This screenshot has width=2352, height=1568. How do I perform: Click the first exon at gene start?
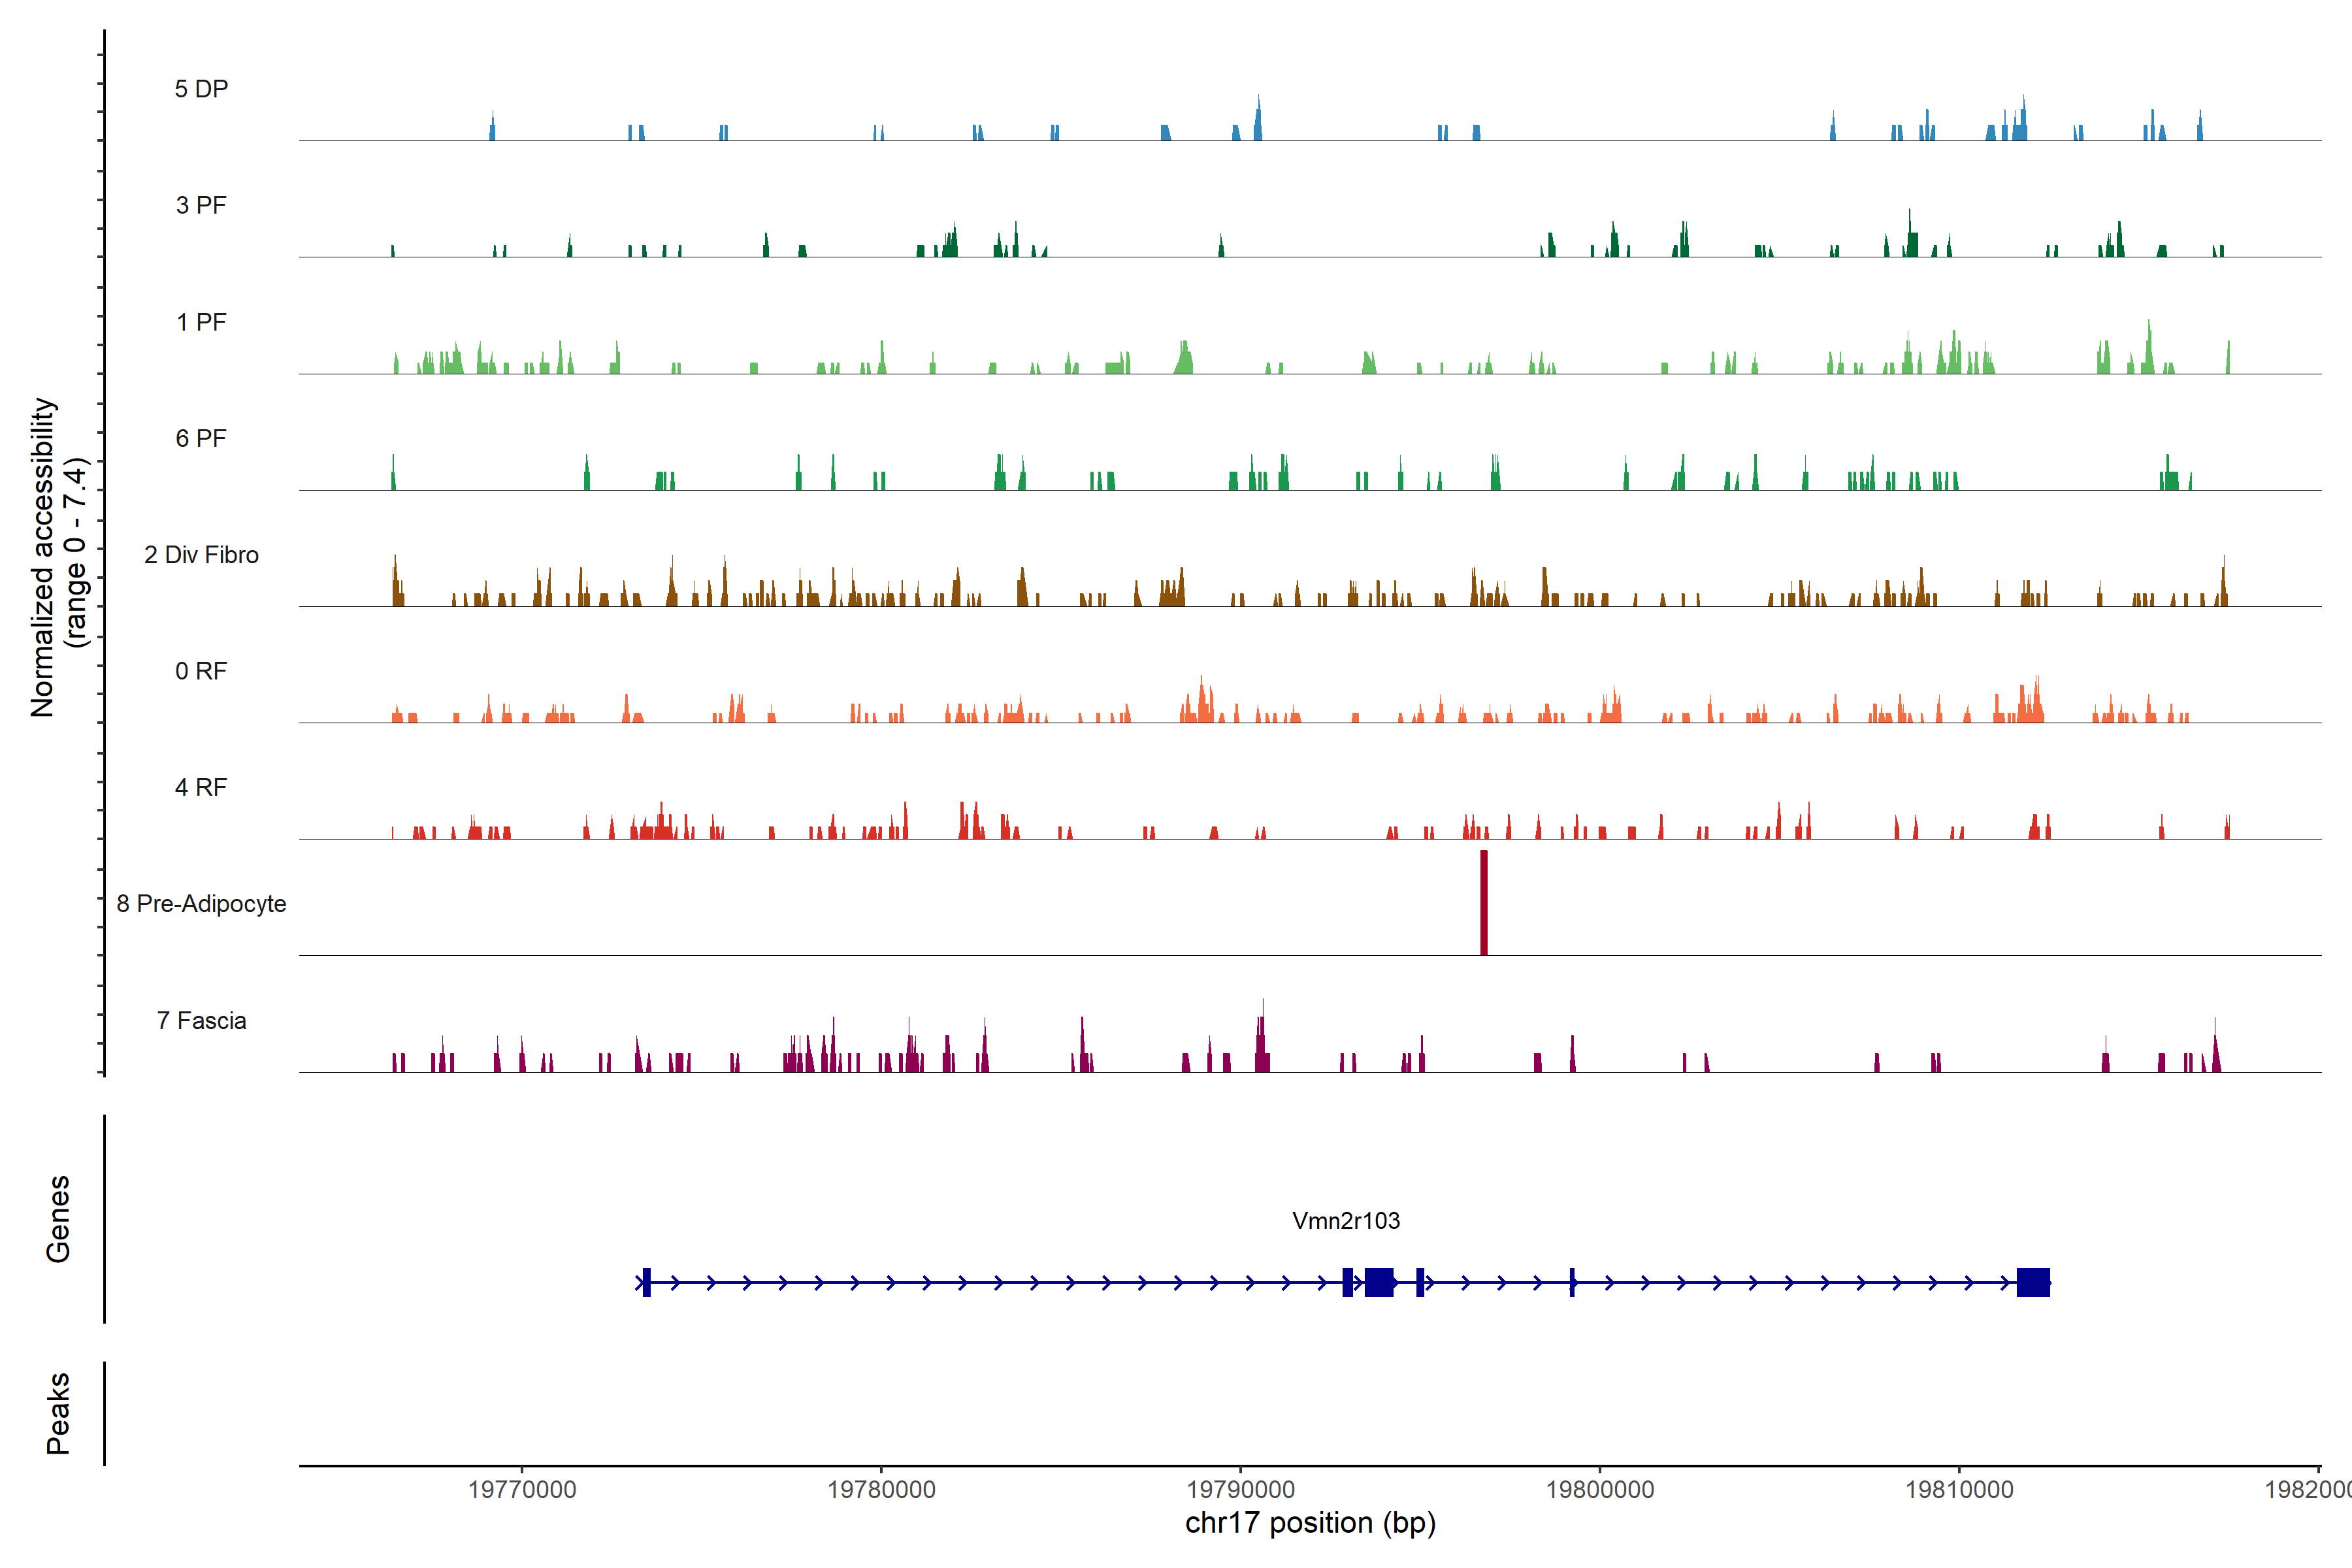[x=647, y=1282]
